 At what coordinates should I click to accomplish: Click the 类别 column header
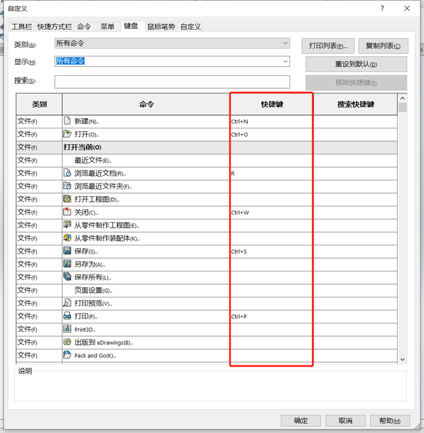pos(39,104)
